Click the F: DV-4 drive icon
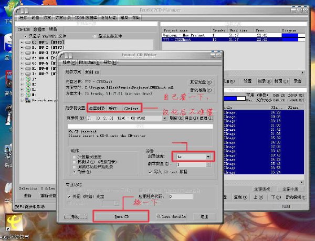Image resolution: width=315 pixels, height=241 pixels. [28, 58]
